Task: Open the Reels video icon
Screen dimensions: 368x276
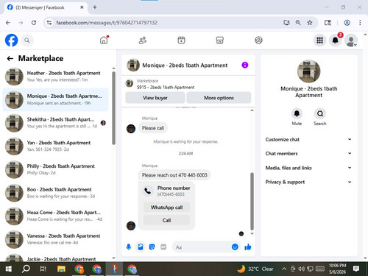Action: [x=181, y=40]
